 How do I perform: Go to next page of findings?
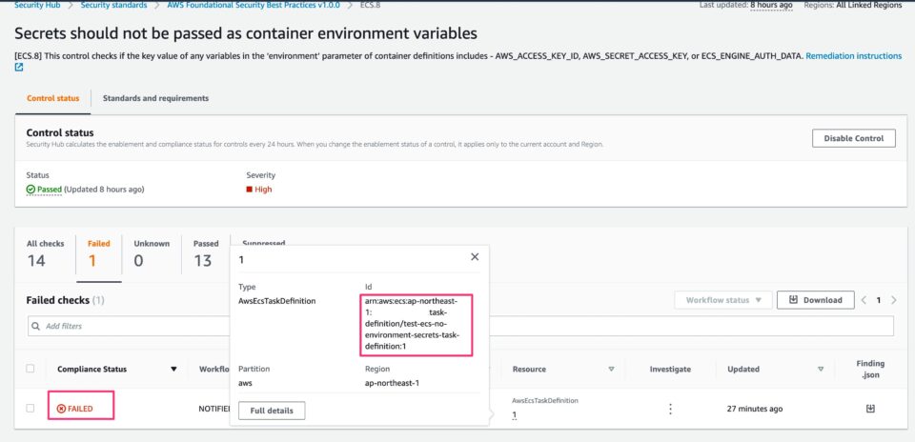893,300
